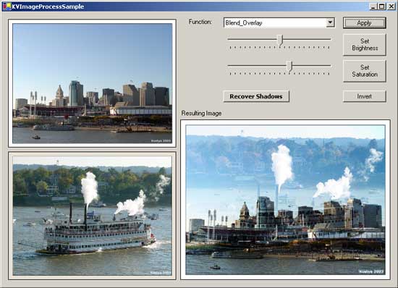Click the saturation slider track right end
This screenshot has height=288, width=398.
[x=329, y=66]
